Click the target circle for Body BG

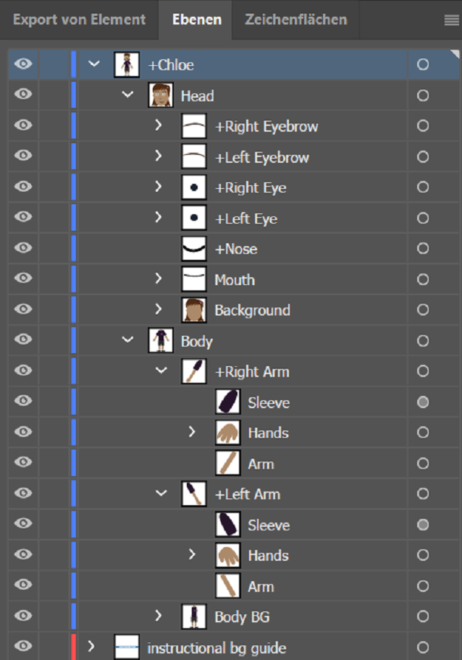pos(423,617)
